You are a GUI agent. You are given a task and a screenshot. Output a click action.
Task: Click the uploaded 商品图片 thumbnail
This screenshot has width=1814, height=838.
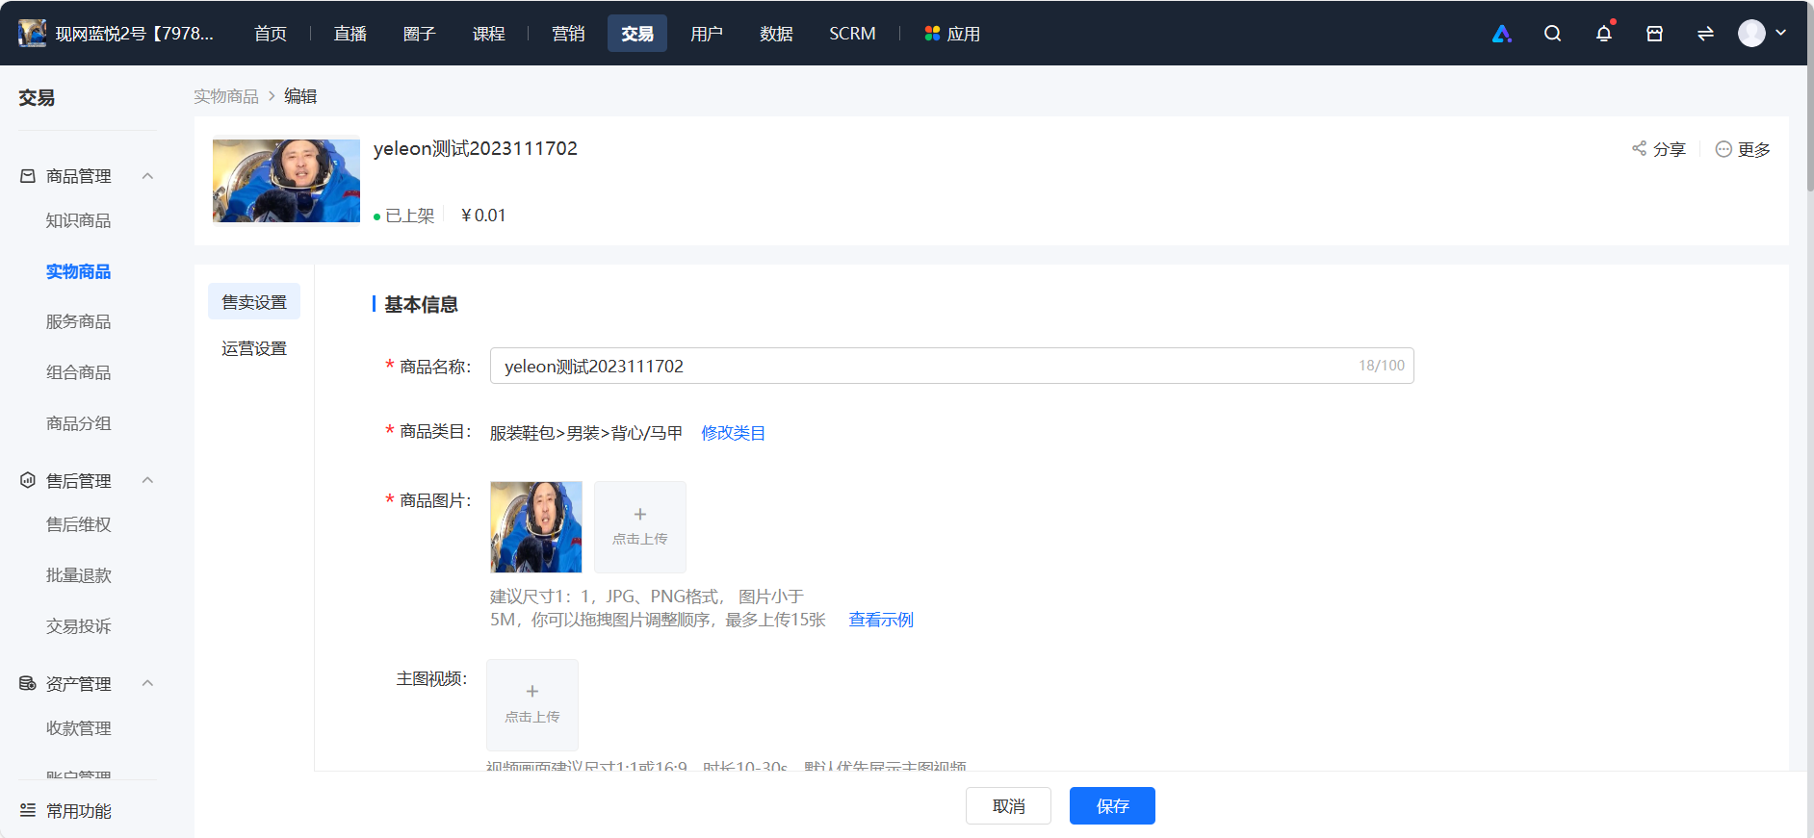(536, 527)
